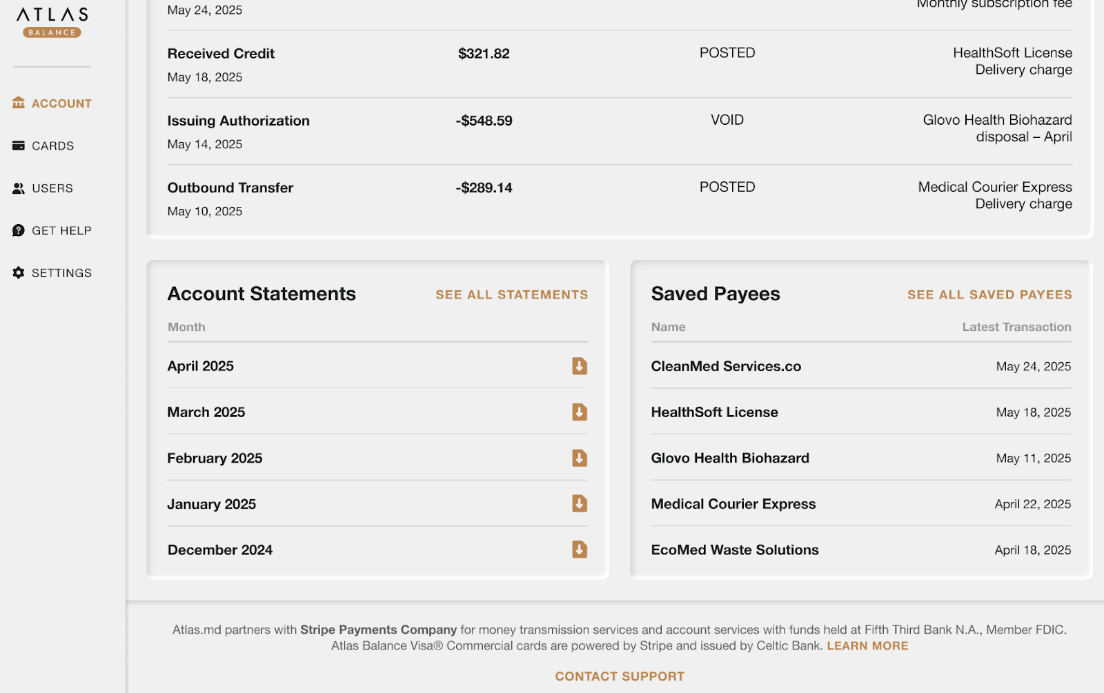Screen dimensions: 1104x693
Task: Click the Get Help question mark icon
Action: pyautogui.click(x=17, y=230)
